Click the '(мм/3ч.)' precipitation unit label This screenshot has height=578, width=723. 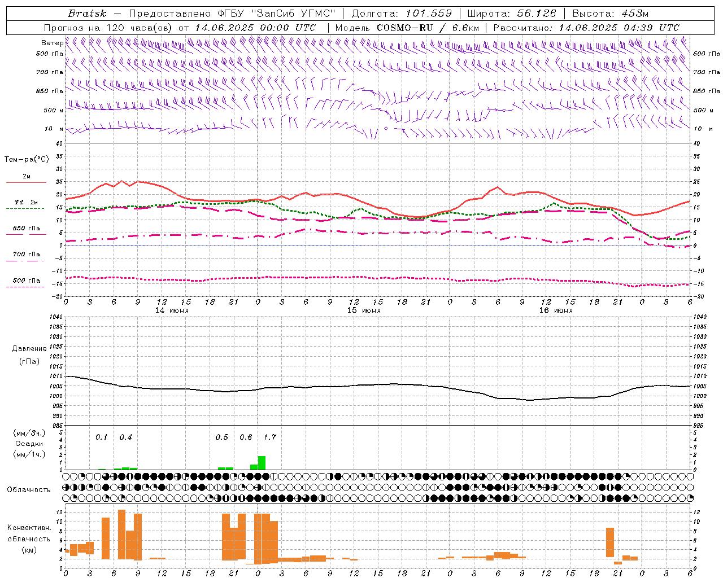point(29,433)
